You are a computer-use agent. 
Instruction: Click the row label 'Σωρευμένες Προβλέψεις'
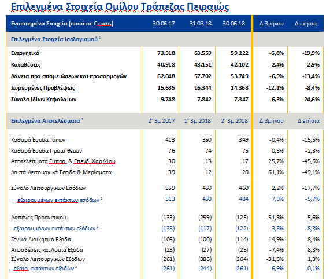click(43, 88)
